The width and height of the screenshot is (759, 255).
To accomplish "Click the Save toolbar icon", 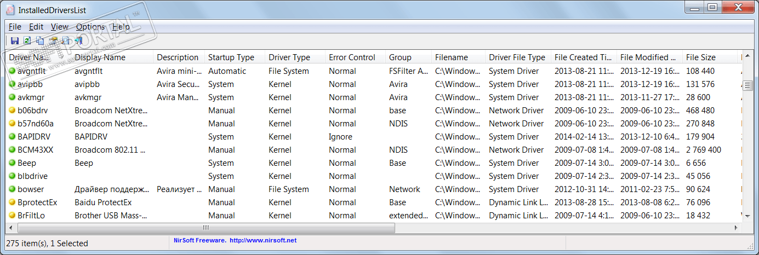I will (x=14, y=40).
